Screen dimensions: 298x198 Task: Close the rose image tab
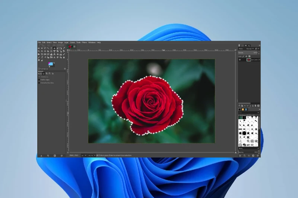pyautogui.click(x=74, y=46)
